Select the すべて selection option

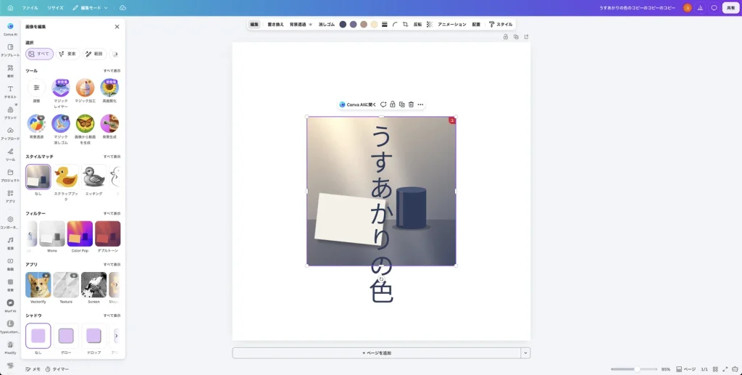39,54
